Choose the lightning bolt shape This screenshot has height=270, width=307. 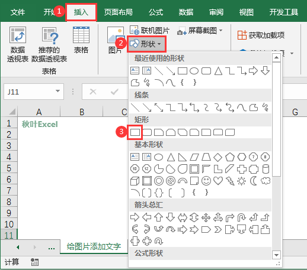[x=230, y=181]
